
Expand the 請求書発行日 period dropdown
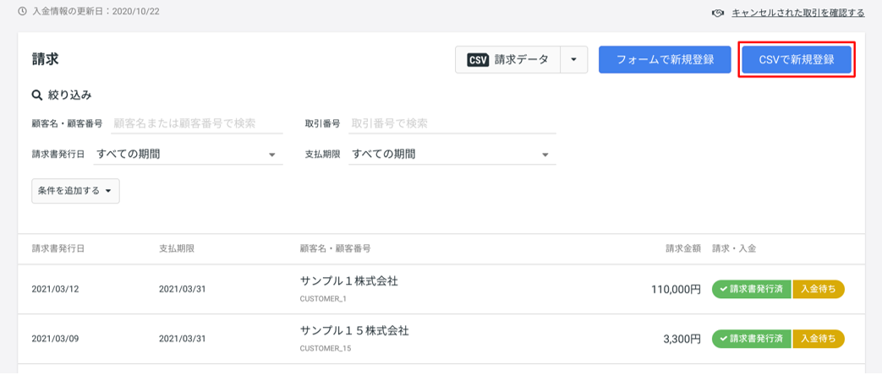click(188, 154)
